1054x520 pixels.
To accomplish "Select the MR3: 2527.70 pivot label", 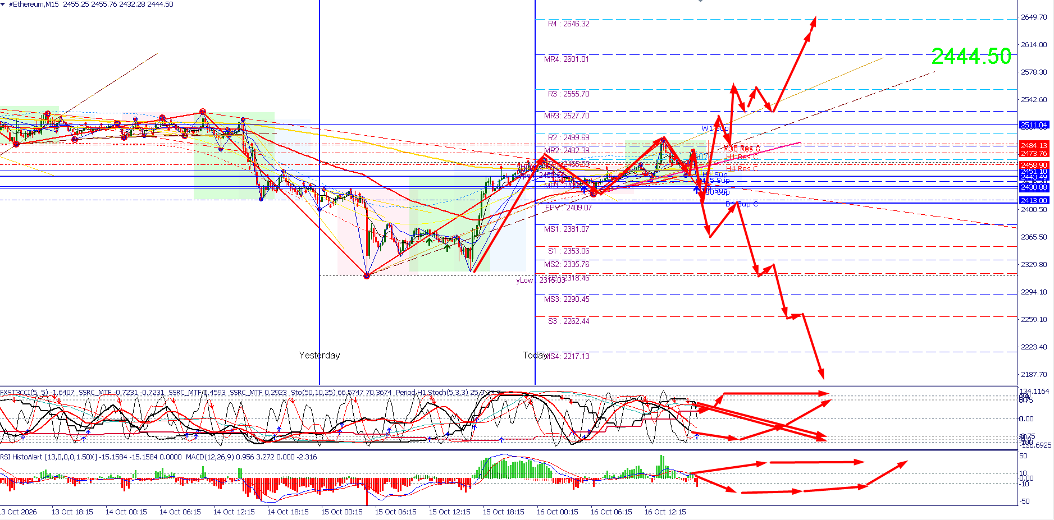I will tap(567, 116).
